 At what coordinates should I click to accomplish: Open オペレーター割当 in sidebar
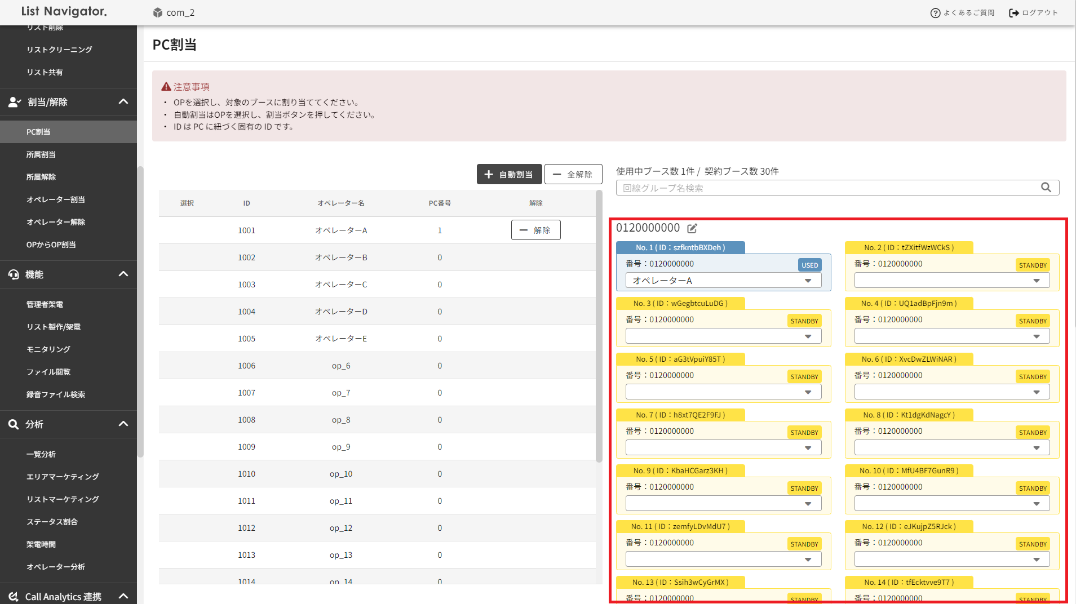[x=68, y=199]
